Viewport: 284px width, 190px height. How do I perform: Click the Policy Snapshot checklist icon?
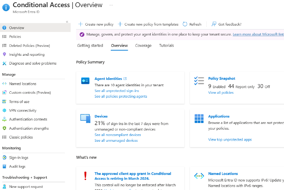[x=199, y=81]
